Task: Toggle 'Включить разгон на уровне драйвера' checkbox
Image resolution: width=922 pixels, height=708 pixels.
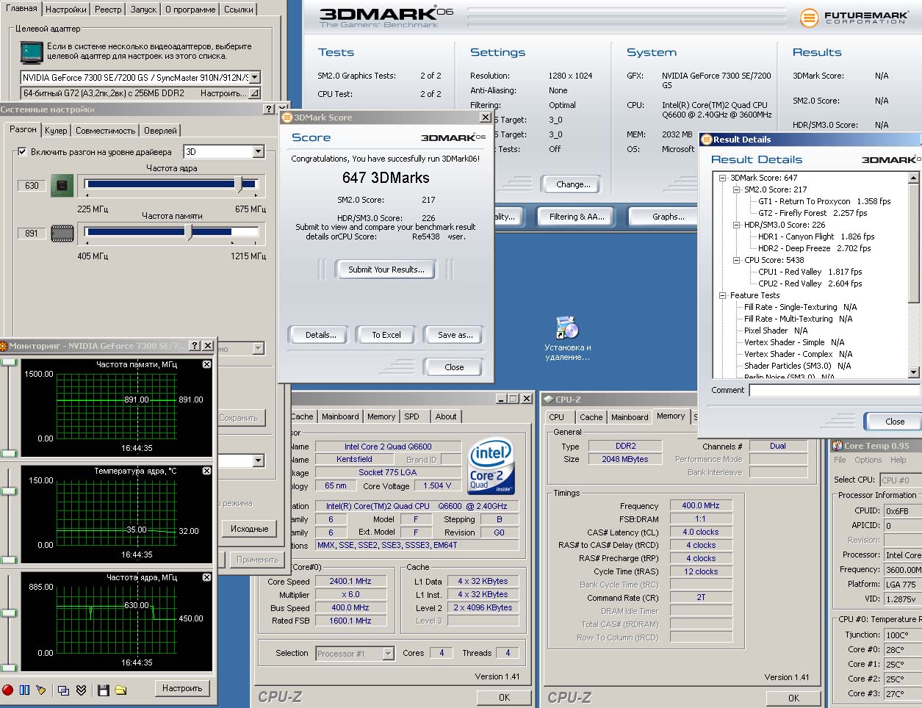Action: tap(22, 151)
